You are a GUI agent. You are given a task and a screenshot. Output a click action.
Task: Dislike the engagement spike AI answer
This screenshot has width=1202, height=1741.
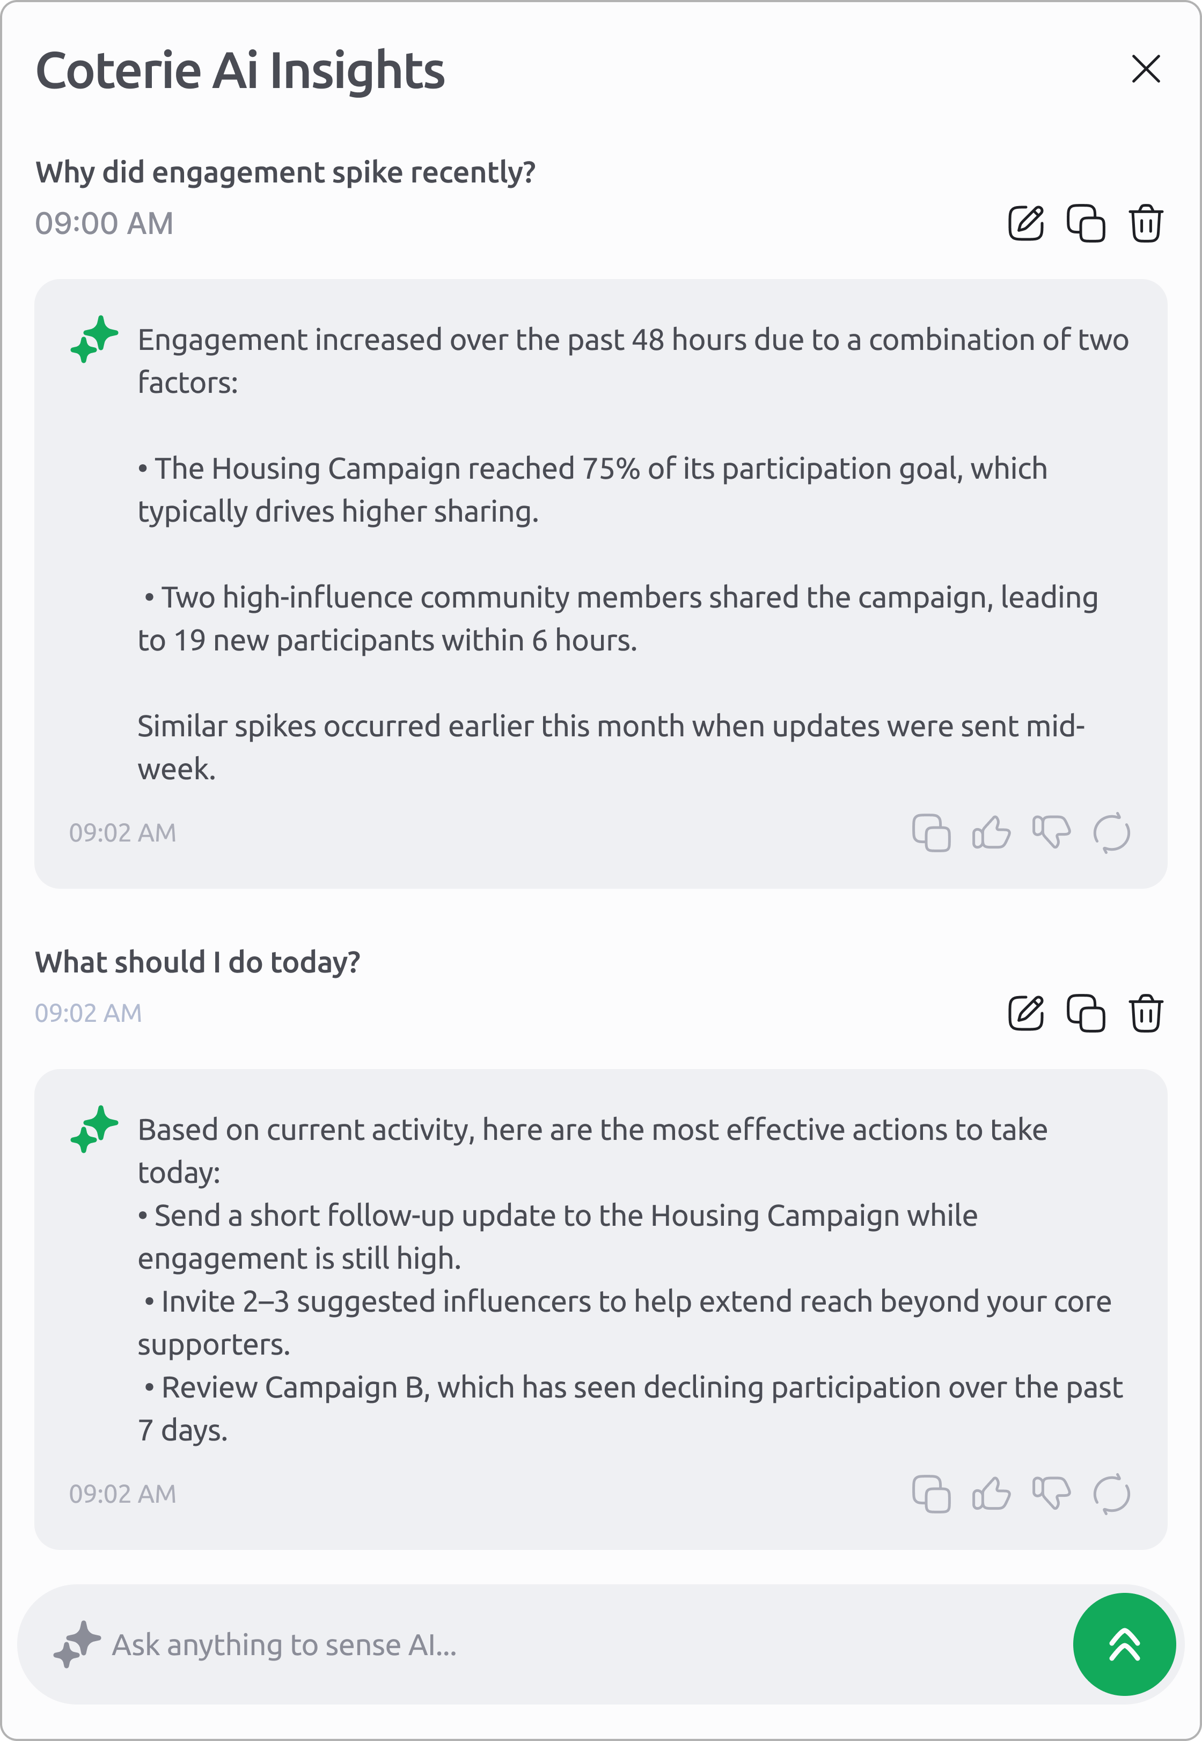click(1051, 833)
